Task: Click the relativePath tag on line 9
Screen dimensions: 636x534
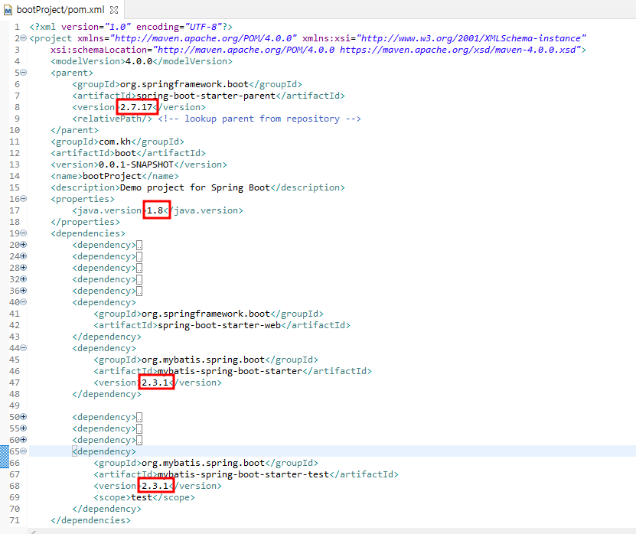Action: 113,119
